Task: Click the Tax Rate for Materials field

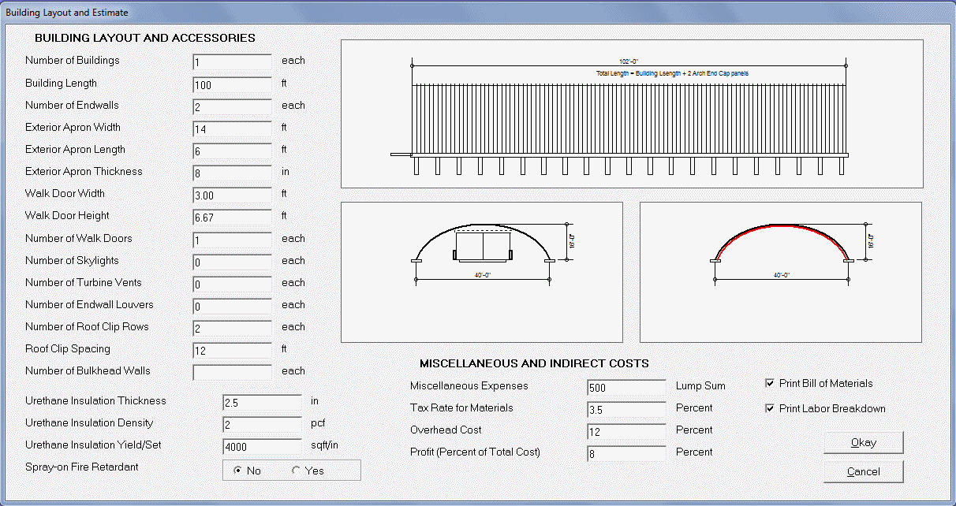Action: tap(626, 410)
